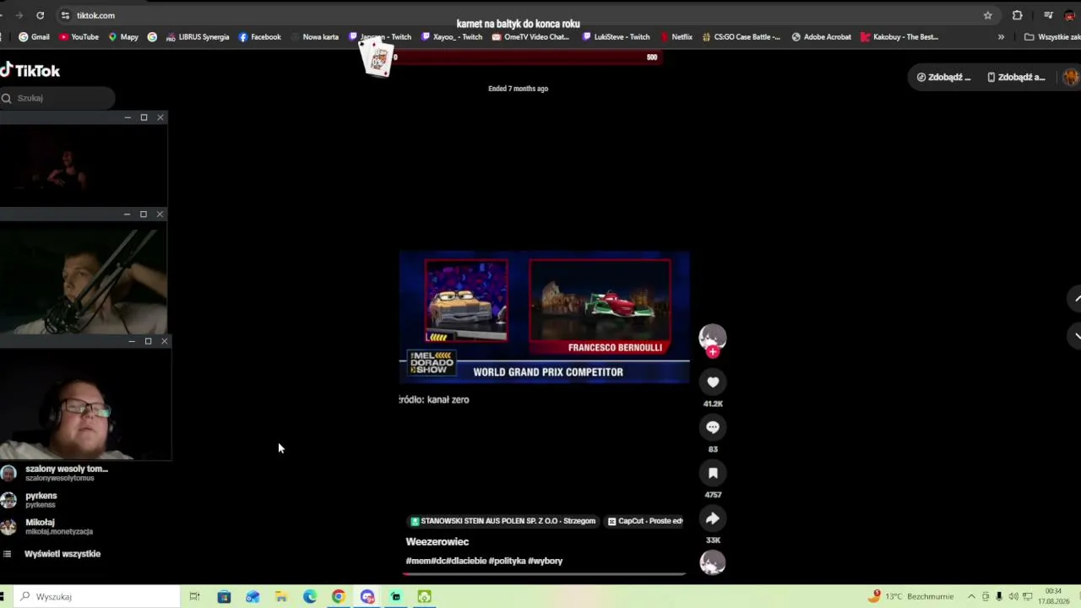The width and height of the screenshot is (1081, 608).
Task: Open the green app icon right of Discord
Action: click(x=395, y=597)
